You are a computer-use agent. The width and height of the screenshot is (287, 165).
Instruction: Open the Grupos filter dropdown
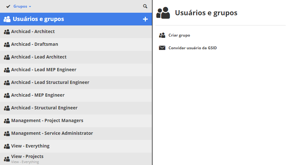(20, 6)
